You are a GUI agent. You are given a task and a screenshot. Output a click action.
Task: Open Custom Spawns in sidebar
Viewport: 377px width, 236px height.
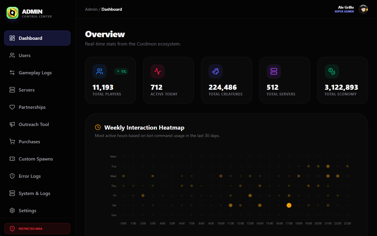click(36, 159)
